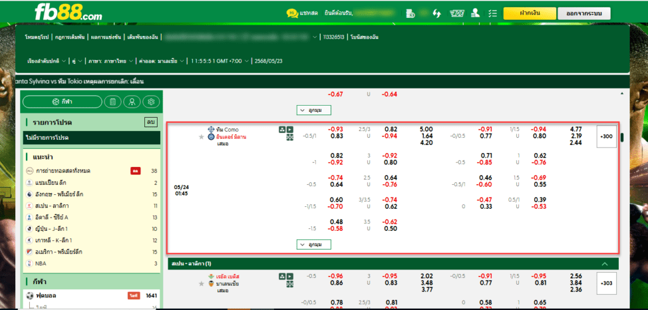
Task: Click the football icon beside ฟุตบอล
Action: [29, 295]
